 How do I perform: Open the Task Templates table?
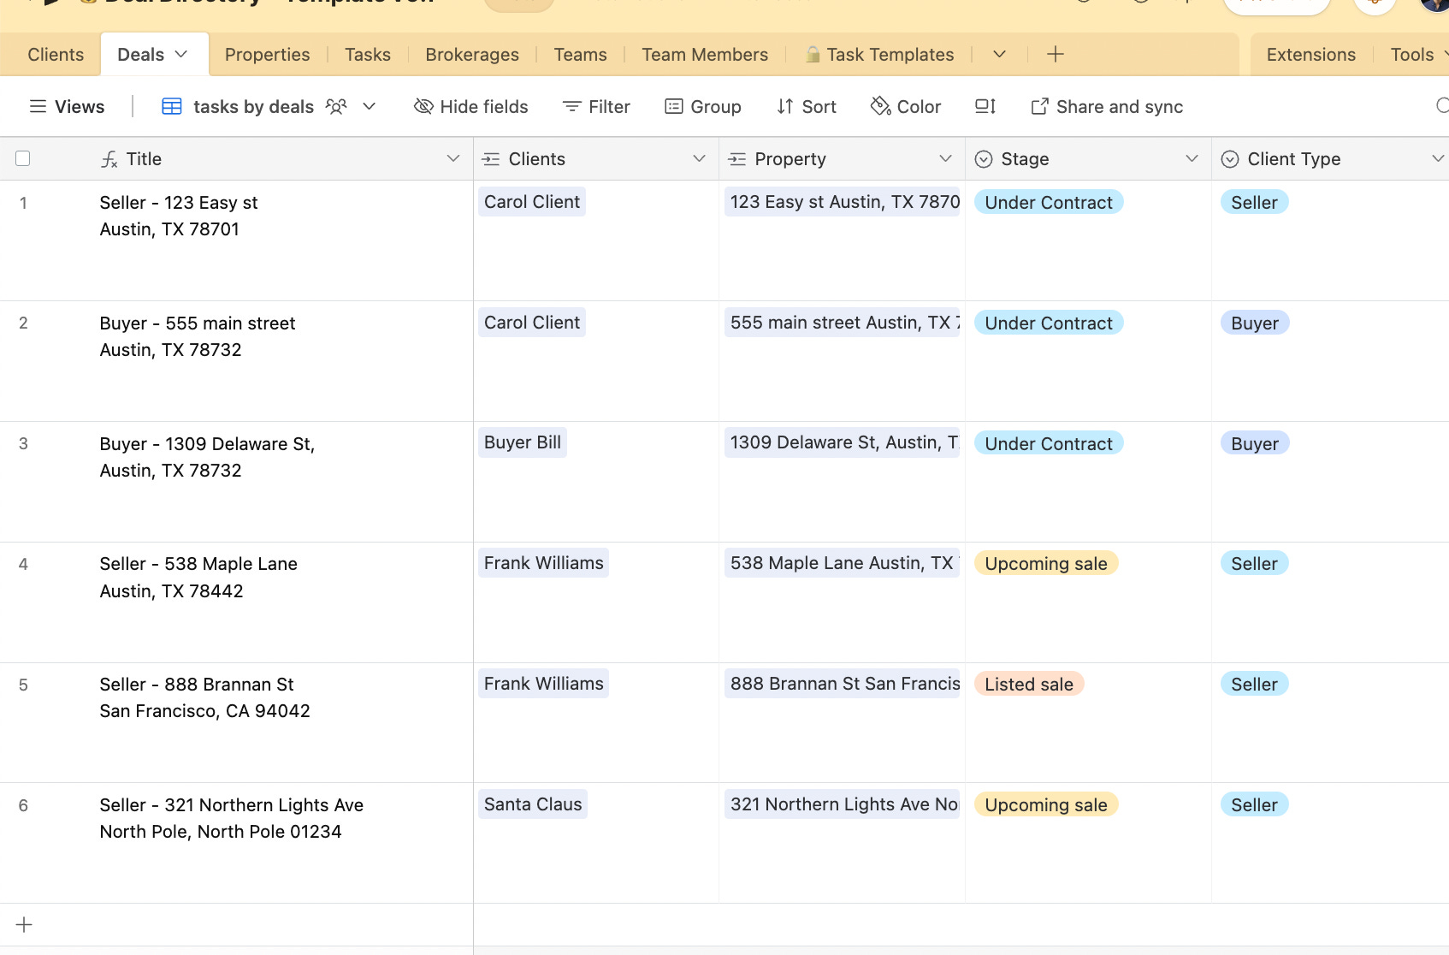coord(880,54)
